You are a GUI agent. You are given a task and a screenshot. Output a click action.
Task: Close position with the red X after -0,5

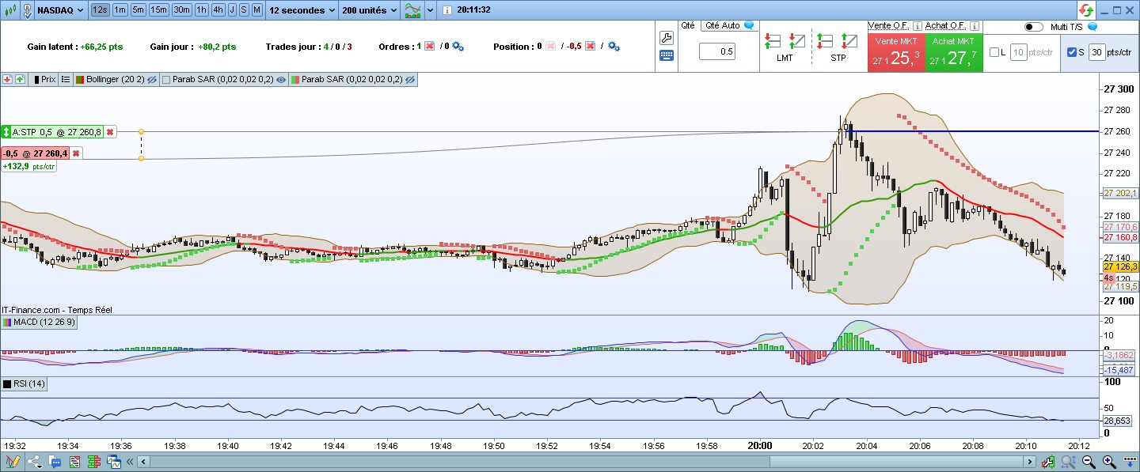coord(590,47)
